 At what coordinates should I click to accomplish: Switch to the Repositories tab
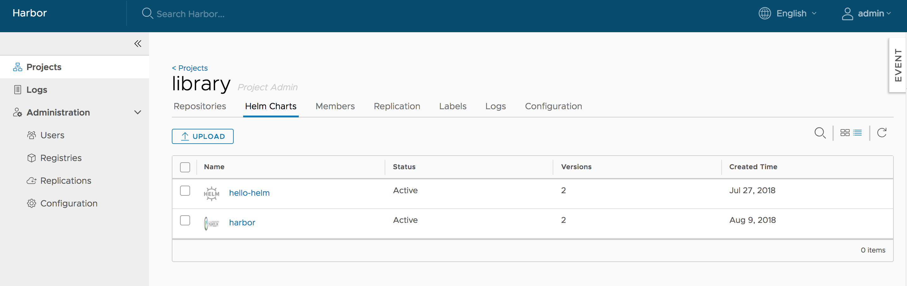[200, 106]
